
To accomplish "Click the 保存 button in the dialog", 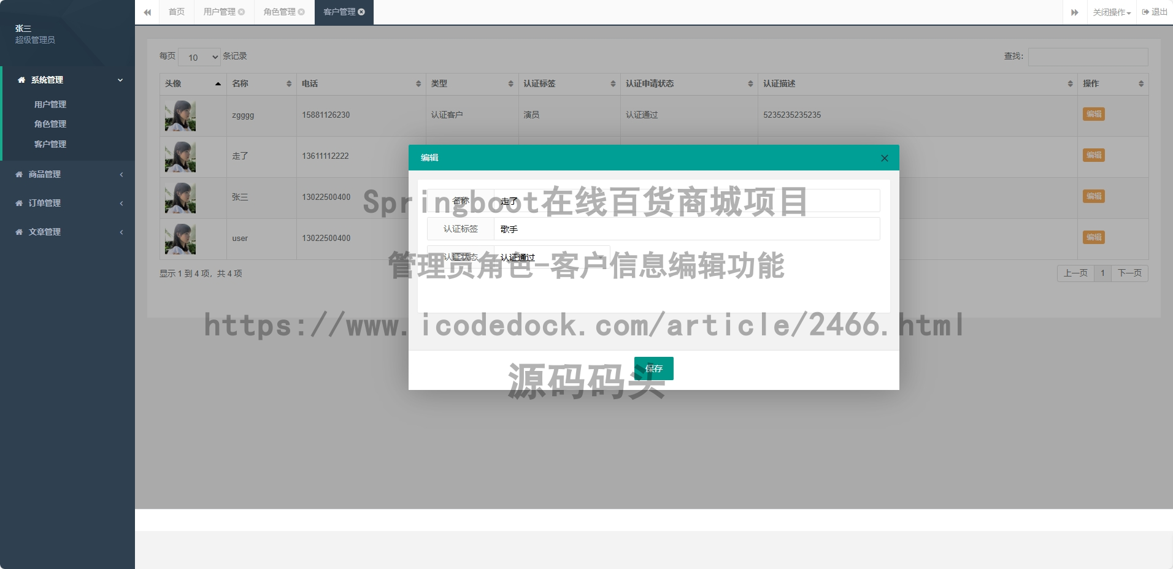I will point(654,369).
